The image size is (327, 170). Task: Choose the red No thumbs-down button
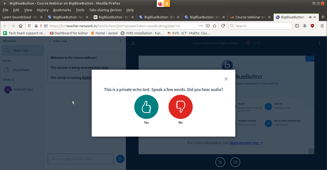coord(181,107)
